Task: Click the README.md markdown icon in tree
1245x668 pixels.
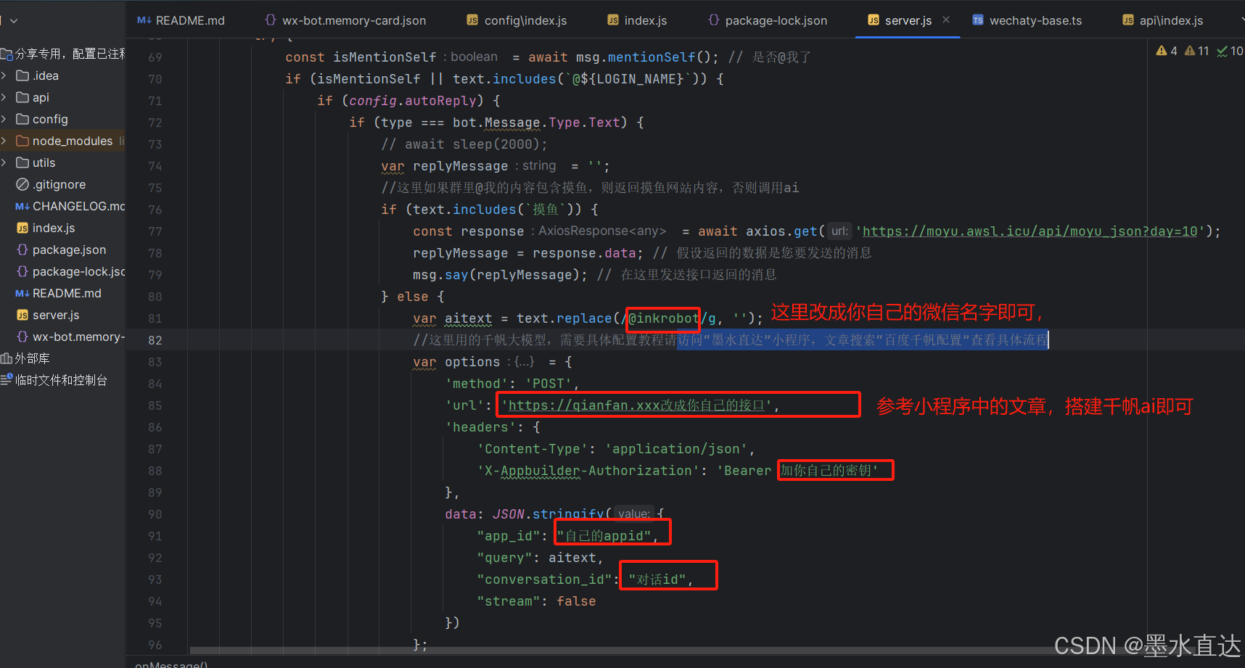Action: (x=22, y=293)
